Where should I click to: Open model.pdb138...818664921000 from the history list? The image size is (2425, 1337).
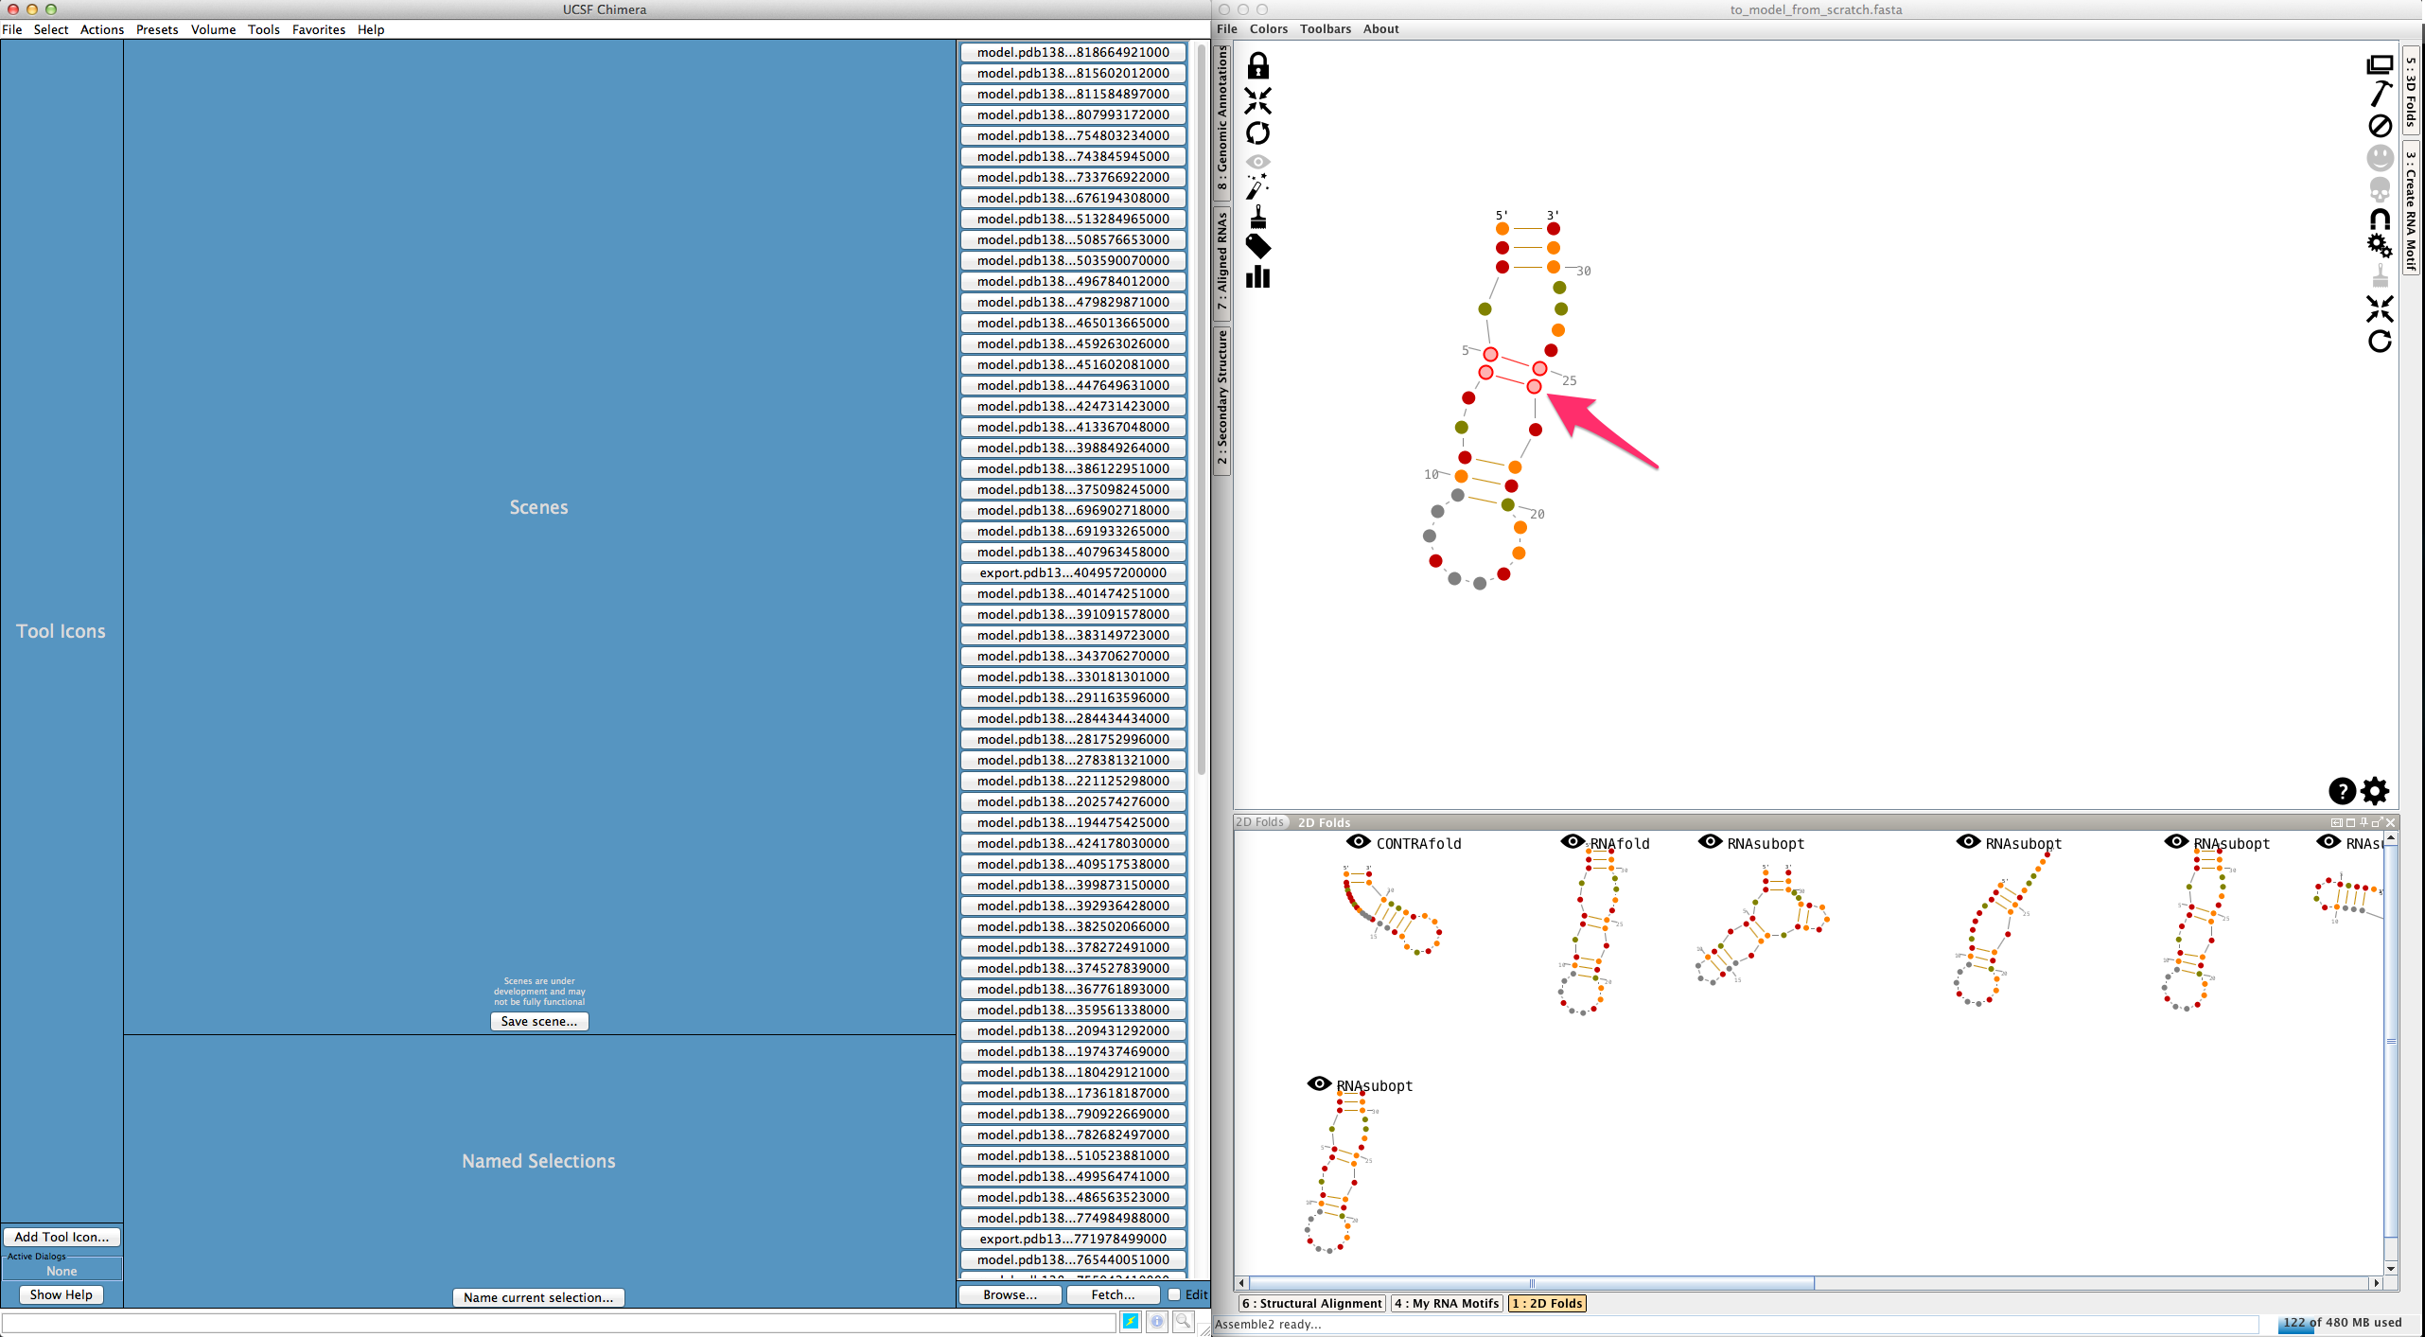point(1073,52)
